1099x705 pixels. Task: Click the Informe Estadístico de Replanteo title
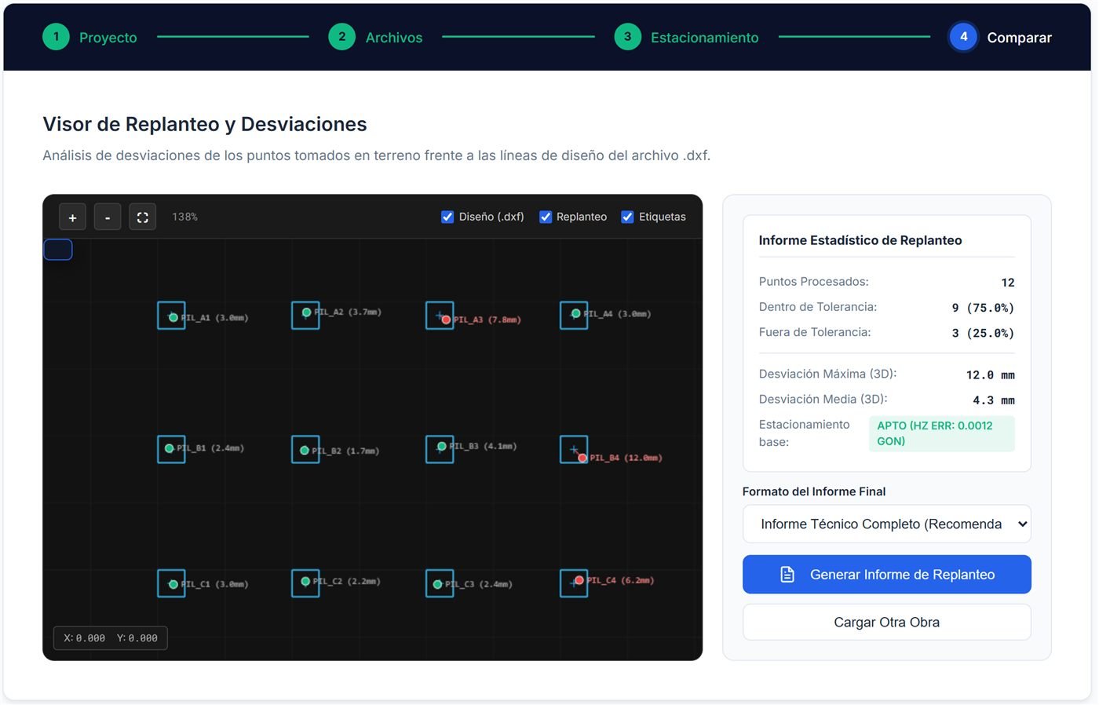tap(860, 240)
